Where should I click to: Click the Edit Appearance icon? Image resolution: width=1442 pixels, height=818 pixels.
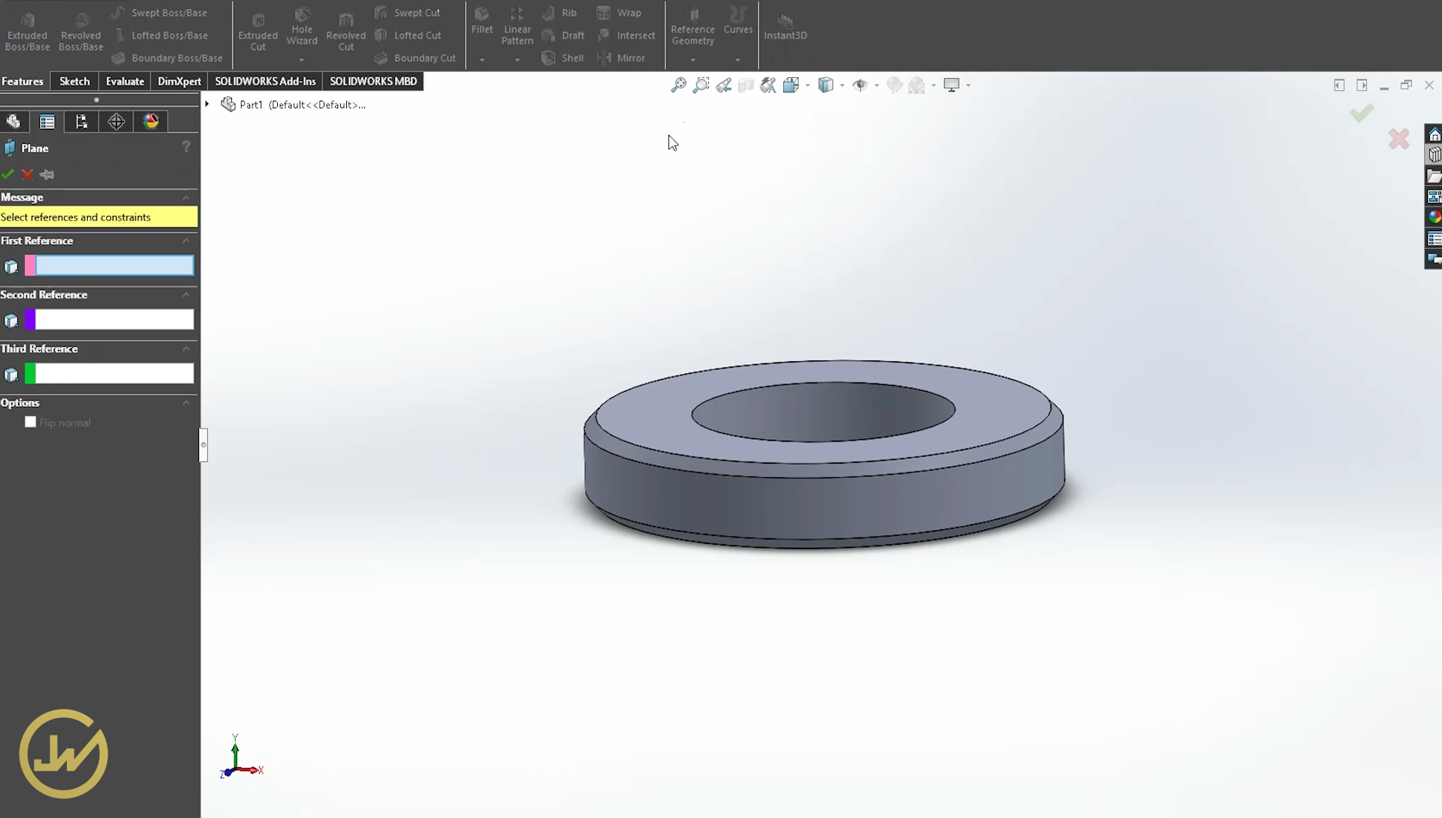coord(894,85)
